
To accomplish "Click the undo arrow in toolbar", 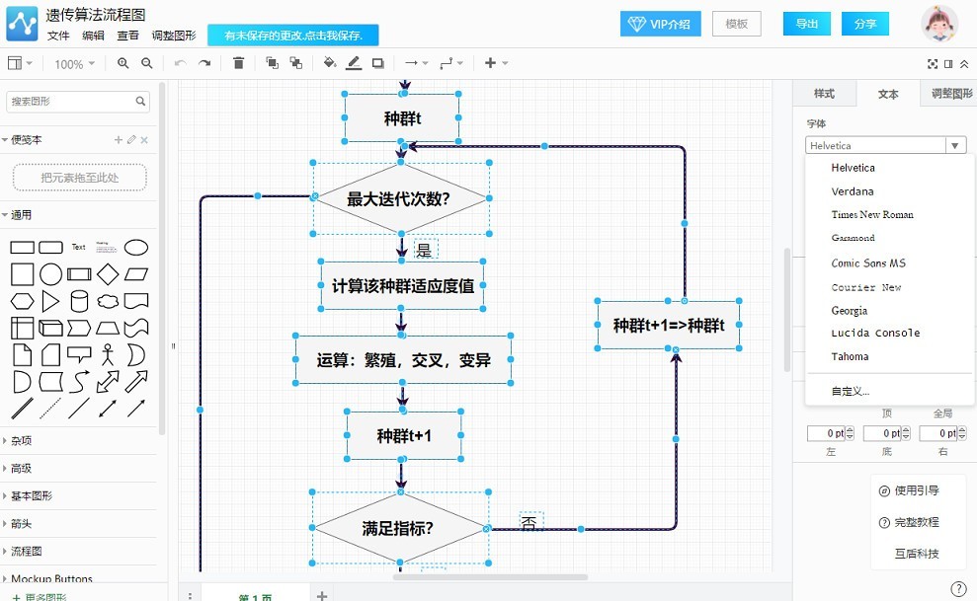I will [x=180, y=63].
